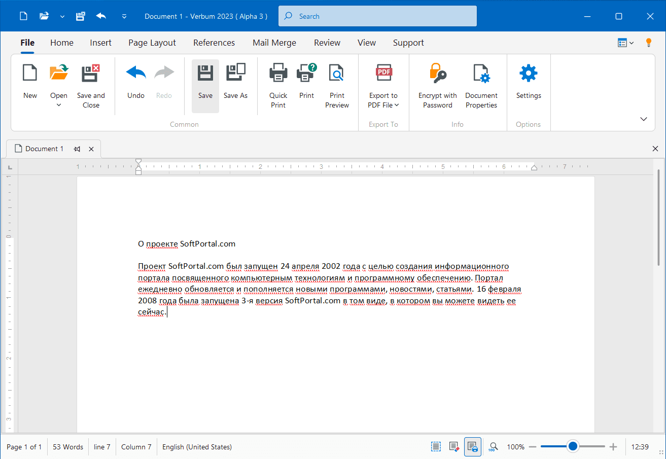Open the Review tab

pyautogui.click(x=327, y=43)
